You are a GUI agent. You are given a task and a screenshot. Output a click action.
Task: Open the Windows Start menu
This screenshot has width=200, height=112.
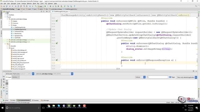[x=2, y=108]
